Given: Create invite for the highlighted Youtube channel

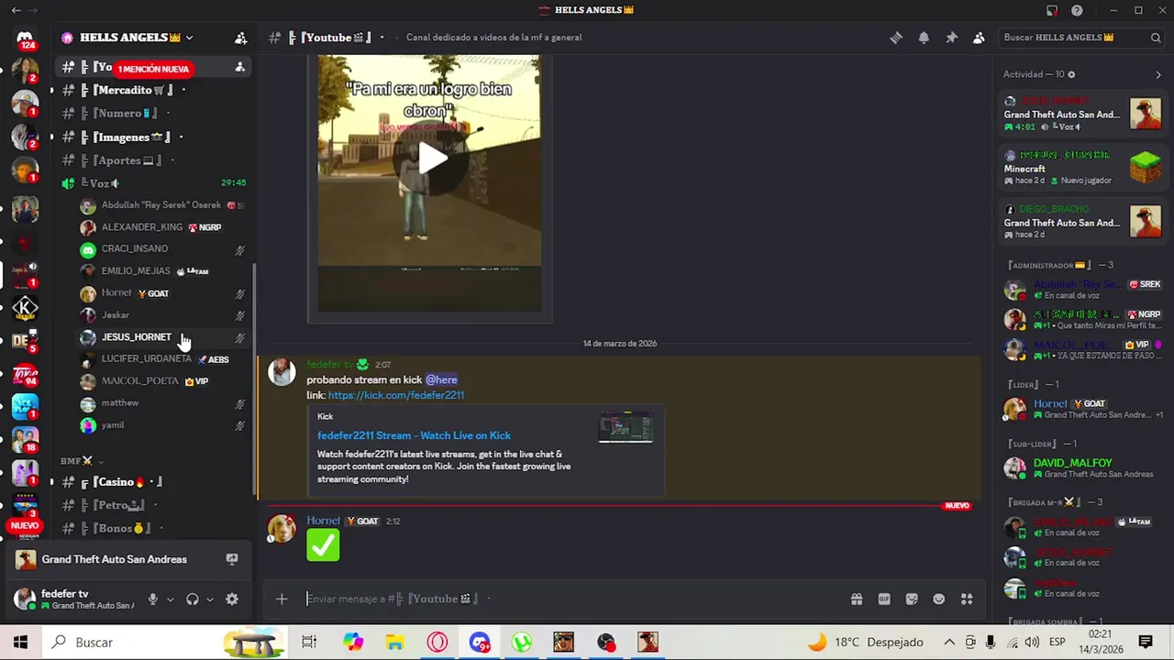Looking at the screenshot, I should click(239, 68).
